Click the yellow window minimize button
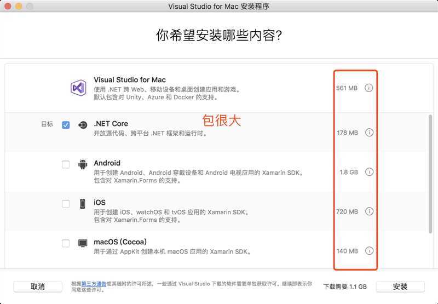Screen dimensions: 438x304 coord(19,6)
